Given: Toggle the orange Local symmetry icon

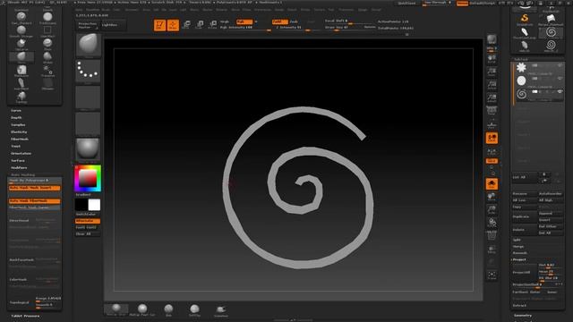Looking at the screenshot, I should click(492, 138).
